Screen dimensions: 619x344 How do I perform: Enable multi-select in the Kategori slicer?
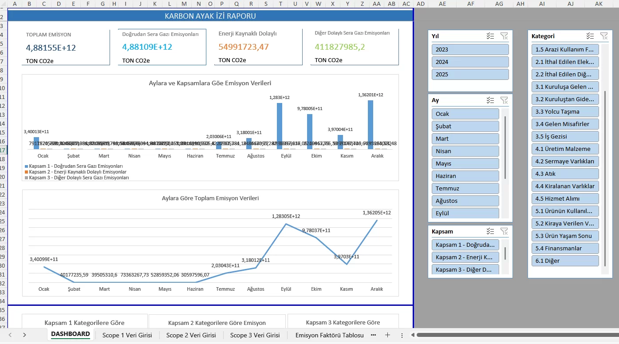coord(590,36)
